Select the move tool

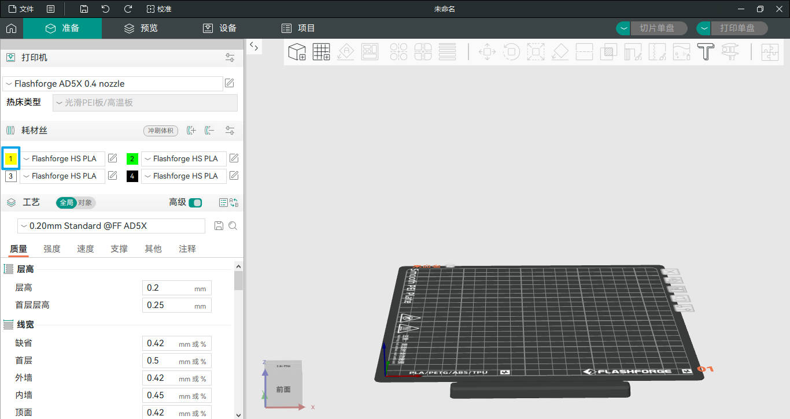(x=487, y=52)
